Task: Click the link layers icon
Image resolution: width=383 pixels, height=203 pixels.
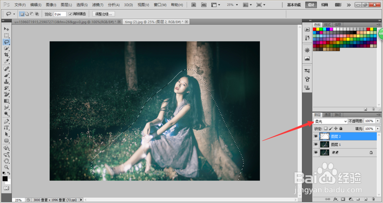Action: [328, 199]
